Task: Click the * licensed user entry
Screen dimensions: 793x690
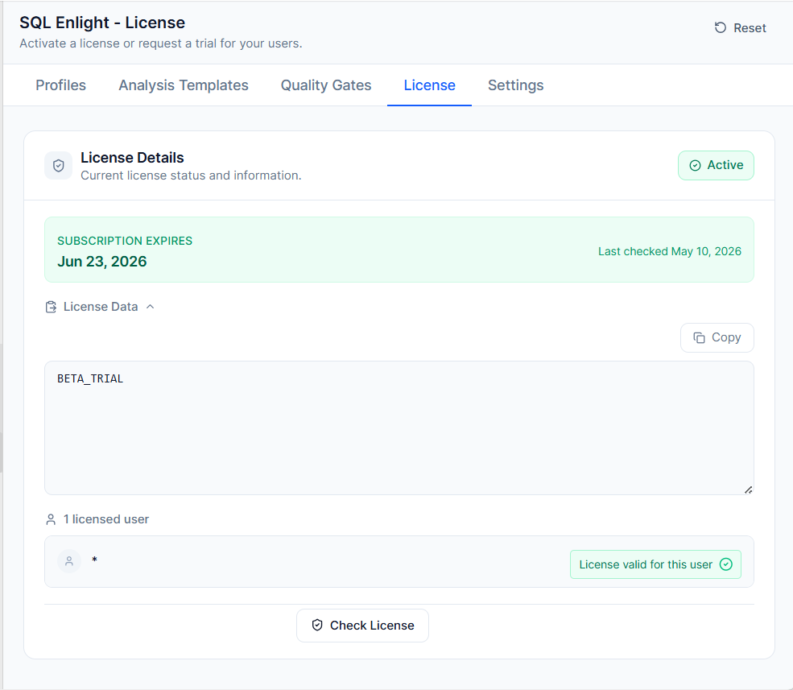Action: 399,561
